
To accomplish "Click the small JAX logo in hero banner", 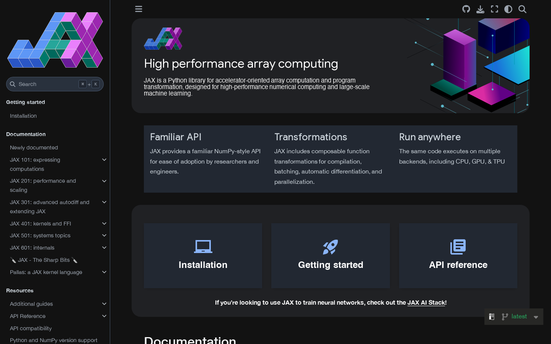I will 163,39.
